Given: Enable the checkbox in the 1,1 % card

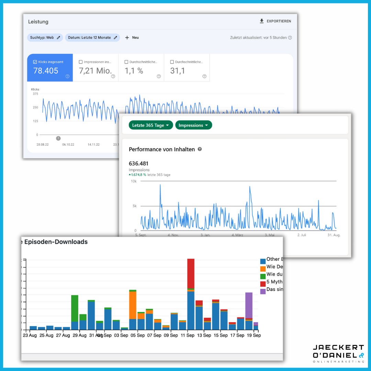Looking at the screenshot, I should click(x=126, y=62).
